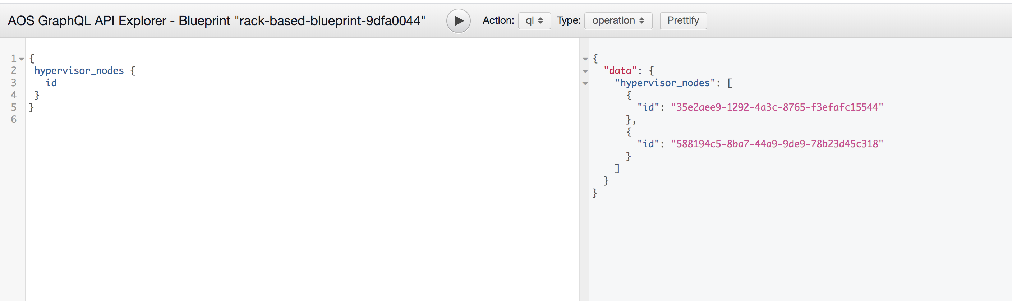Click the "data" key in response

[620, 71]
